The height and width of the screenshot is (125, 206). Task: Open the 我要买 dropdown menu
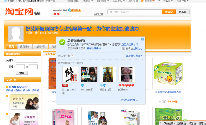[x=88, y=1]
